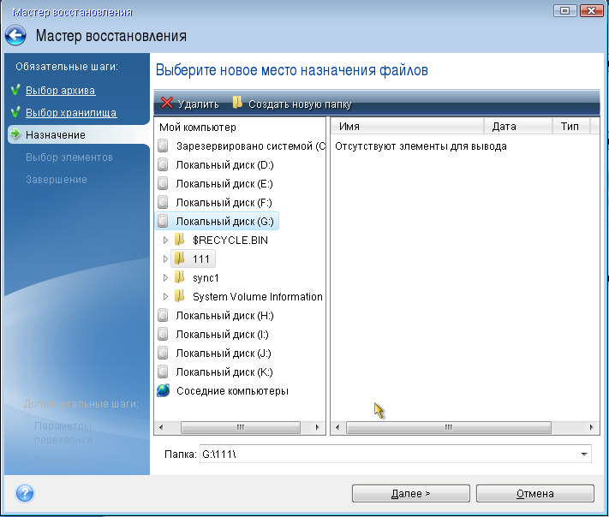This screenshot has height=517, width=609.
Task: Sort the list by Имя column header
Action: pos(407,127)
